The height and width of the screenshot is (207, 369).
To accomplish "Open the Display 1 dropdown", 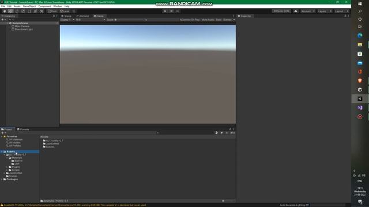I will (x=67, y=20).
